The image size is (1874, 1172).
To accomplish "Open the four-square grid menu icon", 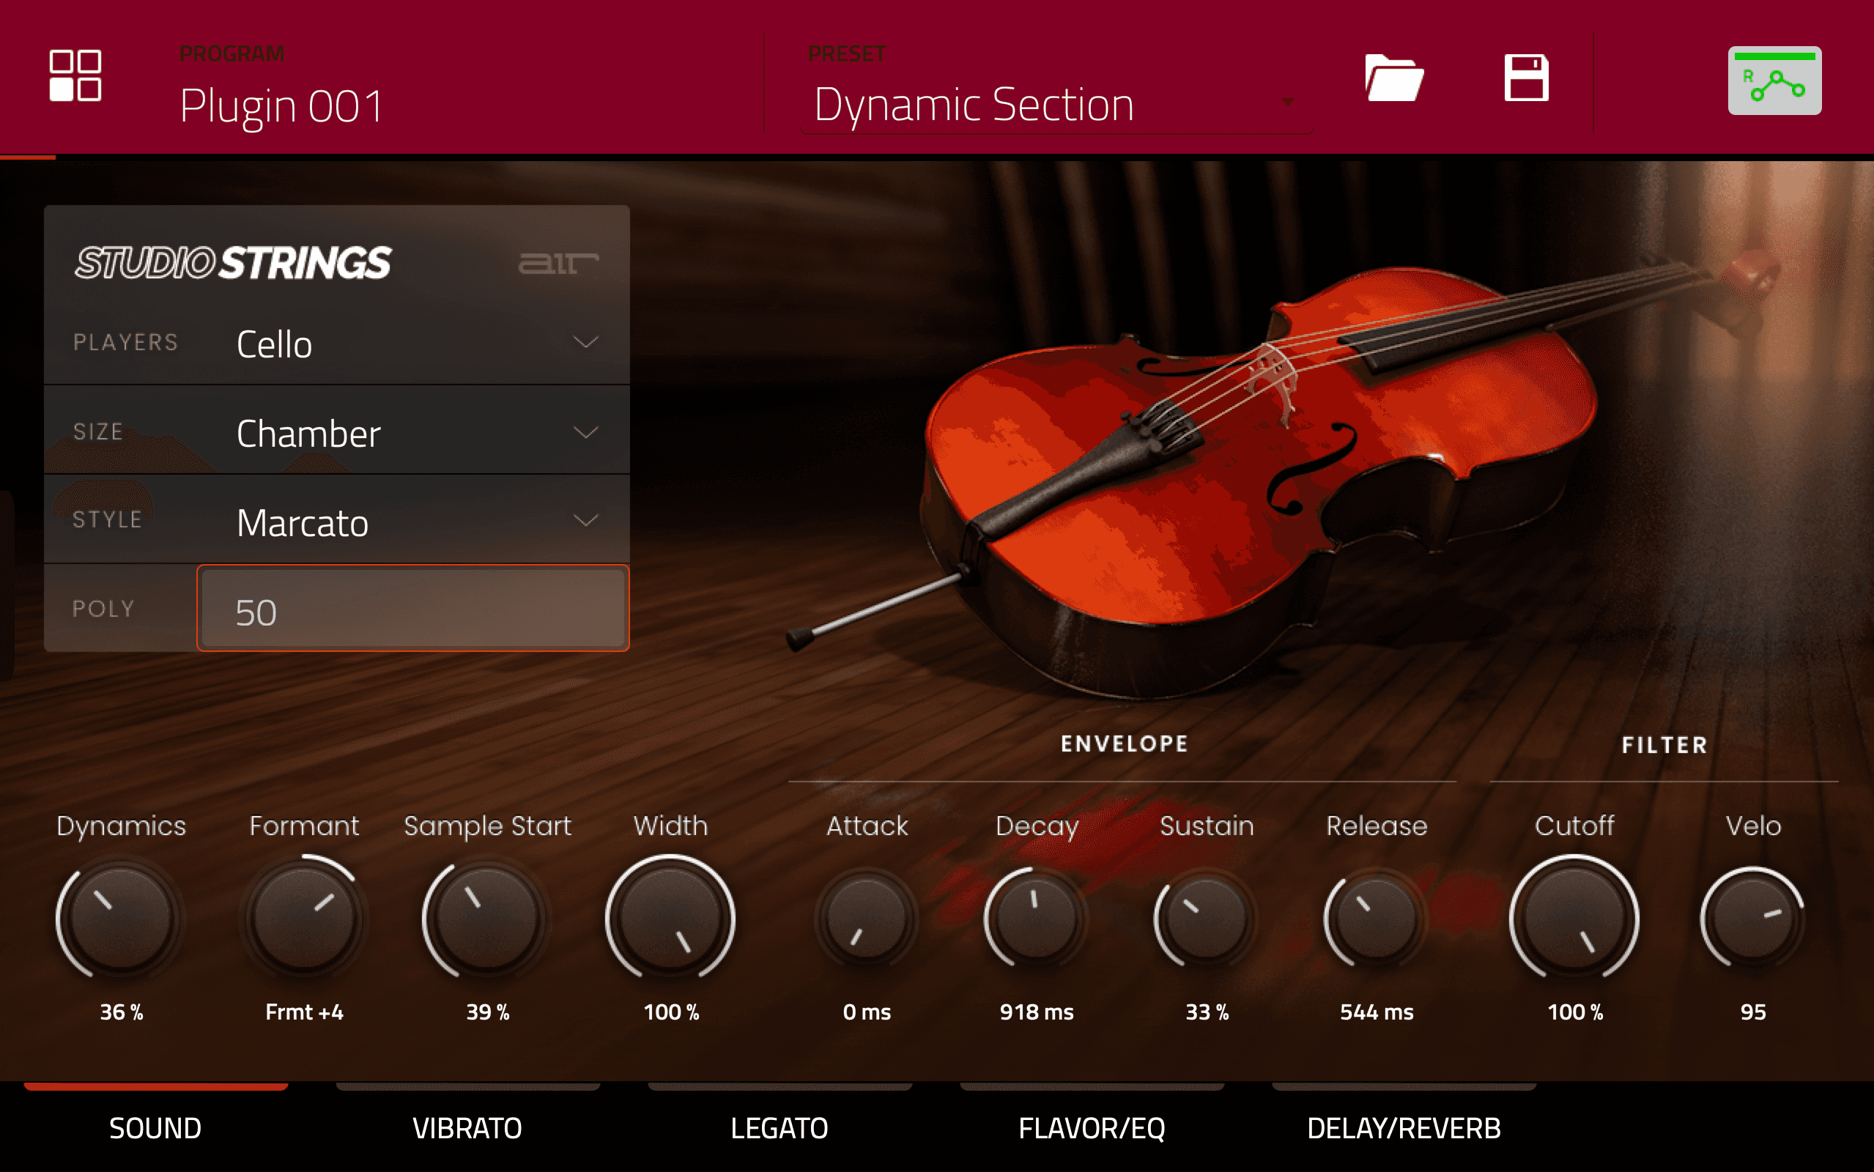I will click(75, 75).
